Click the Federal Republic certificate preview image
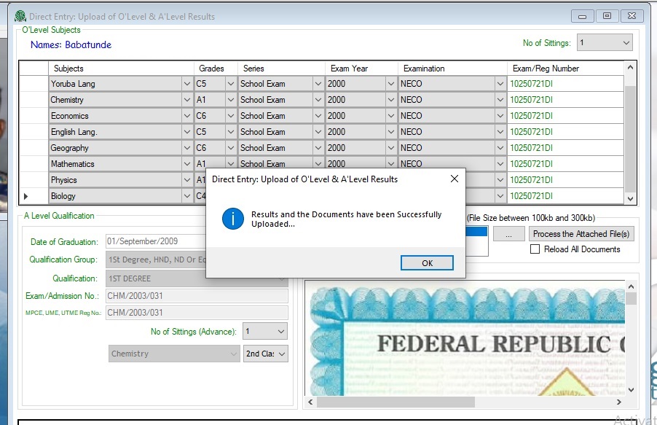 click(x=465, y=338)
